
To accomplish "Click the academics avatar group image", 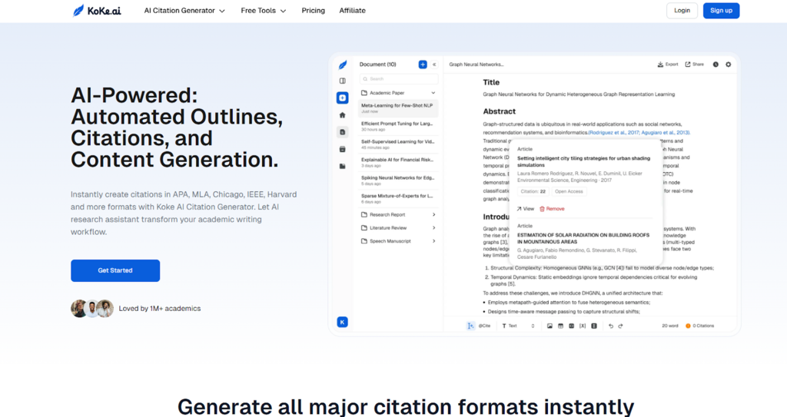I will point(92,309).
